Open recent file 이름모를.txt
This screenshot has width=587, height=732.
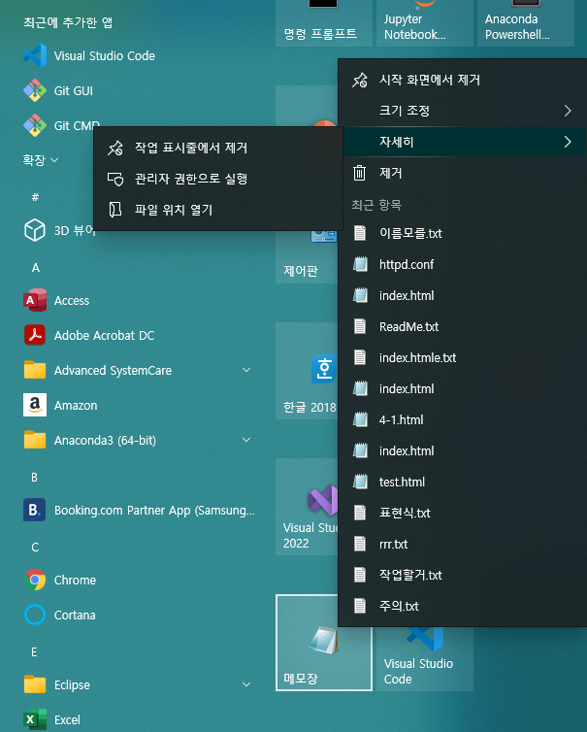(463, 233)
